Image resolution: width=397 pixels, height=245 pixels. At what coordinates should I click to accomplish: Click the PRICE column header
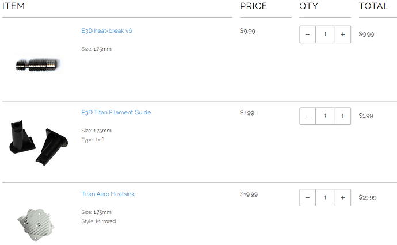tap(253, 7)
